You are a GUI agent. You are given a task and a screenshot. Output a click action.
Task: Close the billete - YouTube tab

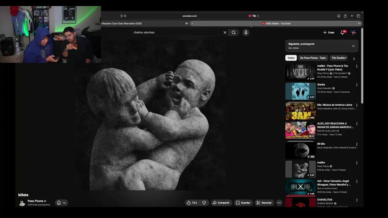click(x=192, y=24)
